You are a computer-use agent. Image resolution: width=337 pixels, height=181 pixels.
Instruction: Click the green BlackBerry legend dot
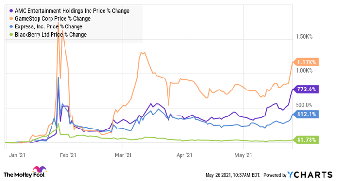click(x=11, y=35)
